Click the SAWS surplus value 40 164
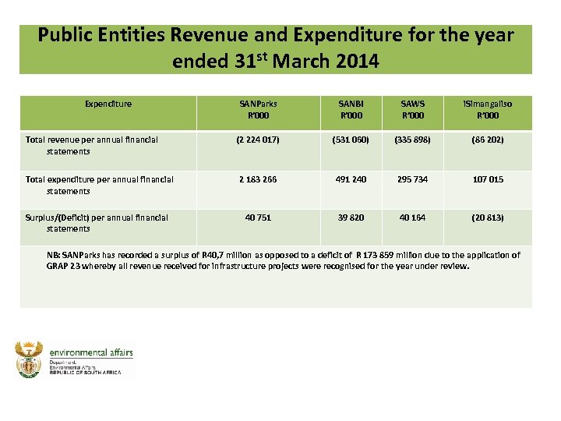This screenshot has width=561, height=421. click(x=412, y=218)
